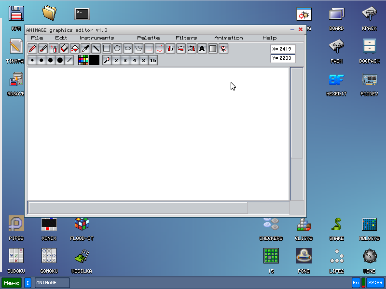Open the multicolor palette grid swatch

tap(83, 60)
